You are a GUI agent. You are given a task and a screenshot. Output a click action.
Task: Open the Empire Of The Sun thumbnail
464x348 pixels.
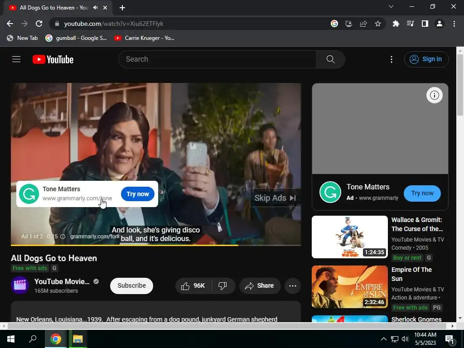350,287
